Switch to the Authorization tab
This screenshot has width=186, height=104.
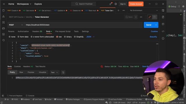click(23, 31)
